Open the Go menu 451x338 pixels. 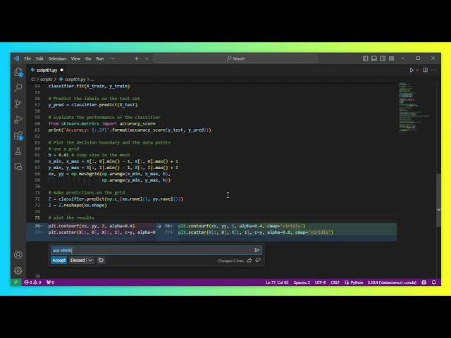[88, 58]
